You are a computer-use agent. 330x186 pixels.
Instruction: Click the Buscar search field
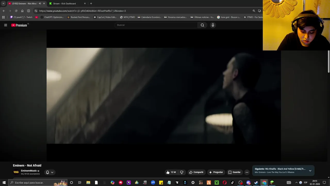pos(156,25)
